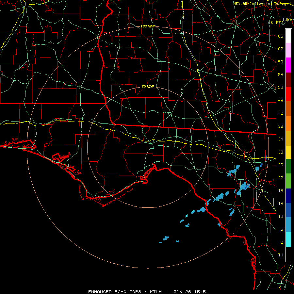Image resolution: width=294 pixels, height=294 pixels.
Task: Click the medium blue 14 kft legend swatch
Action: tap(288, 210)
